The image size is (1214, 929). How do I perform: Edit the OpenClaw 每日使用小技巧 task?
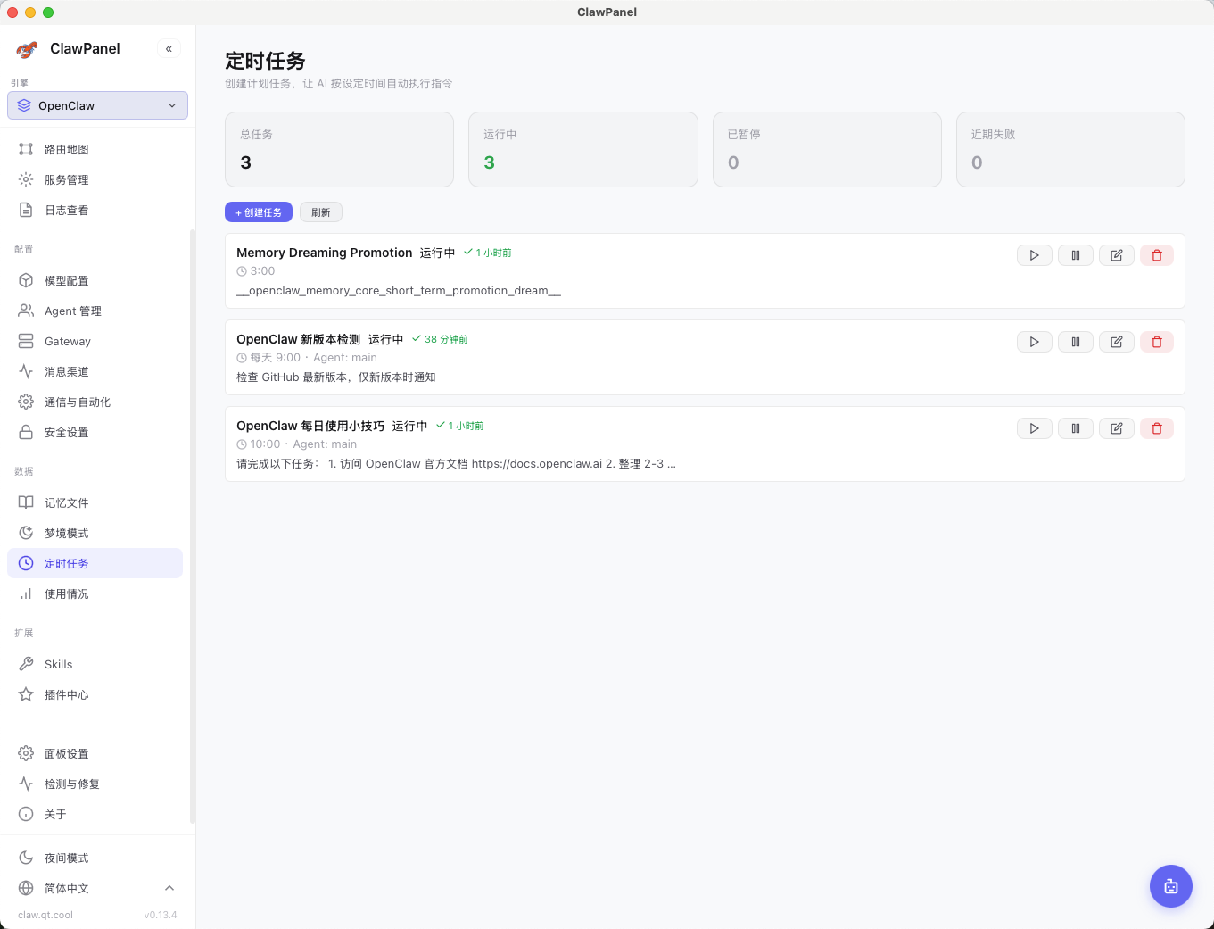click(1116, 428)
